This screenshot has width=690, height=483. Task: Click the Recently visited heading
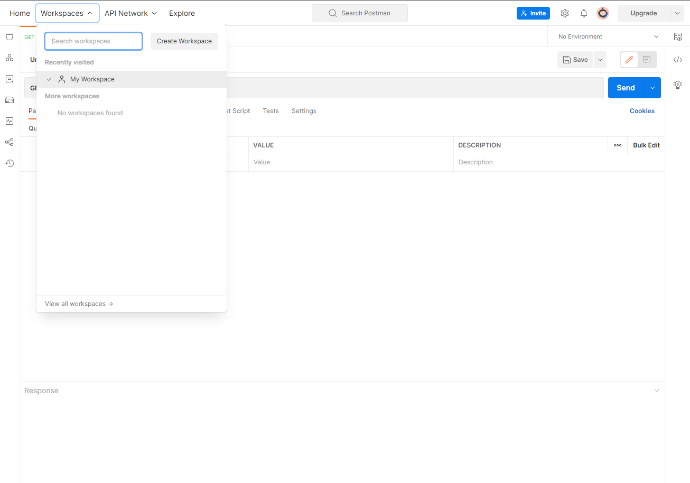[x=69, y=62]
